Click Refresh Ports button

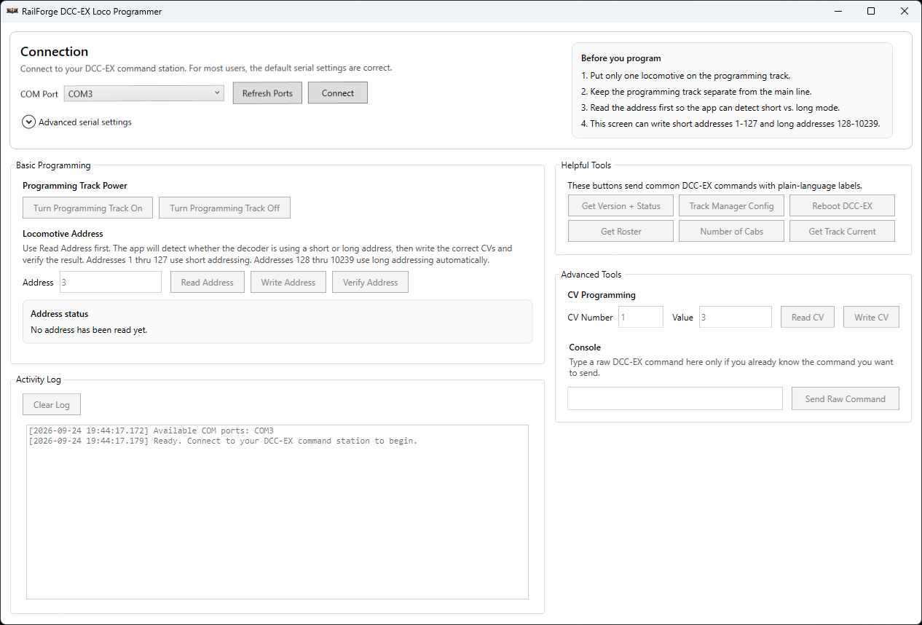coord(267,93)
